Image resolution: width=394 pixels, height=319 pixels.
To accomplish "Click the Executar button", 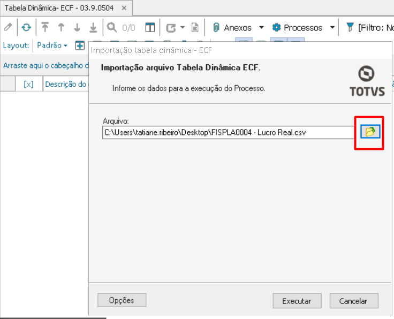I will click(x=297, y=301).
